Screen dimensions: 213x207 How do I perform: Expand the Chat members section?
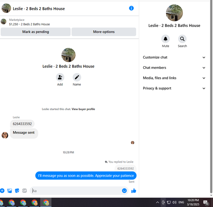point(174,67)
